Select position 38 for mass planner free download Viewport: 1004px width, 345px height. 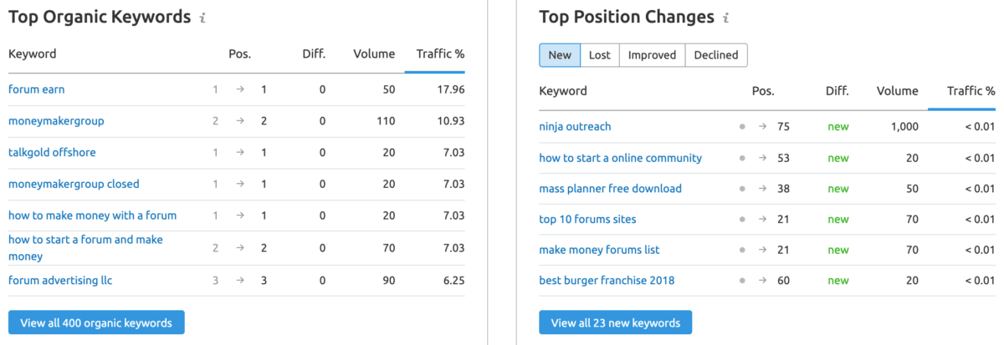tap(783, 189)
